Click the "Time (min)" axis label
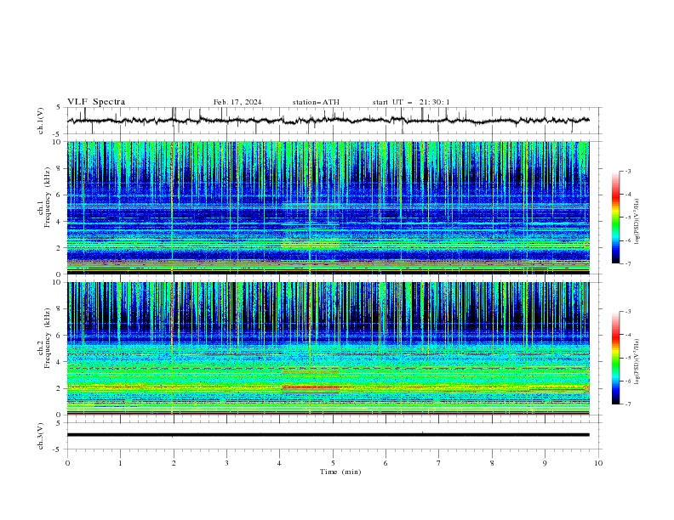The height and width of the screenshot is (520, 674). [x=340, y=472]
